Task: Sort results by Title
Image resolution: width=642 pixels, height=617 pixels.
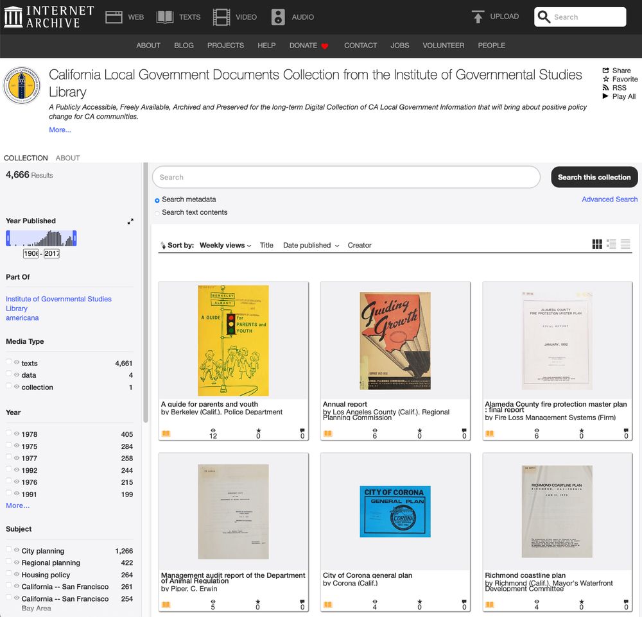Action: 266,245
